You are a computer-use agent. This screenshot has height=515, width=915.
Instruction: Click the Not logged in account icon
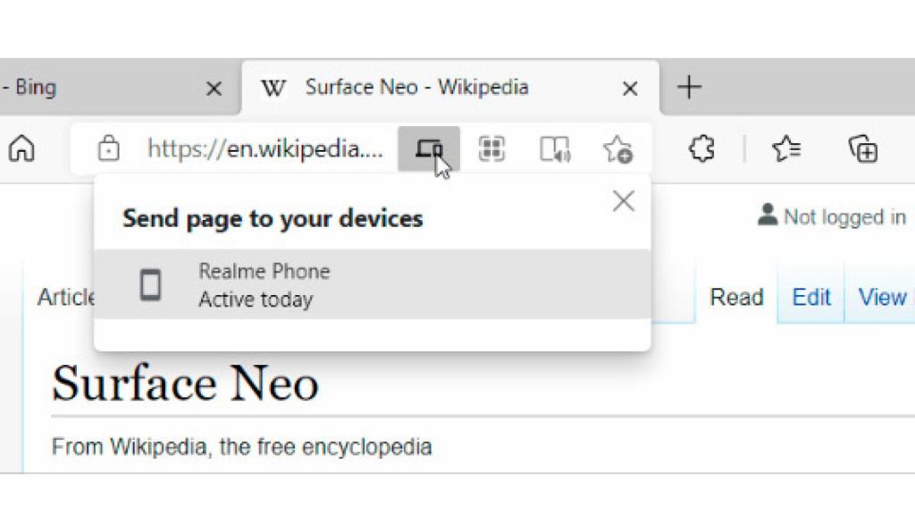point(767,215)
